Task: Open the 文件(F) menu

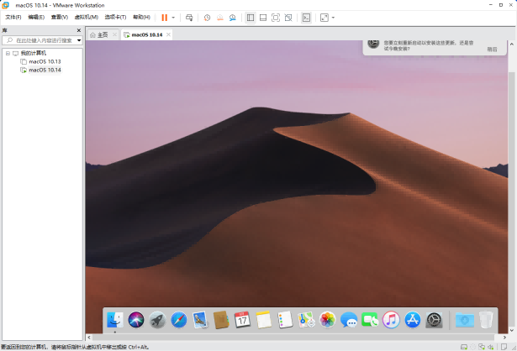Action: click(13, 17)
